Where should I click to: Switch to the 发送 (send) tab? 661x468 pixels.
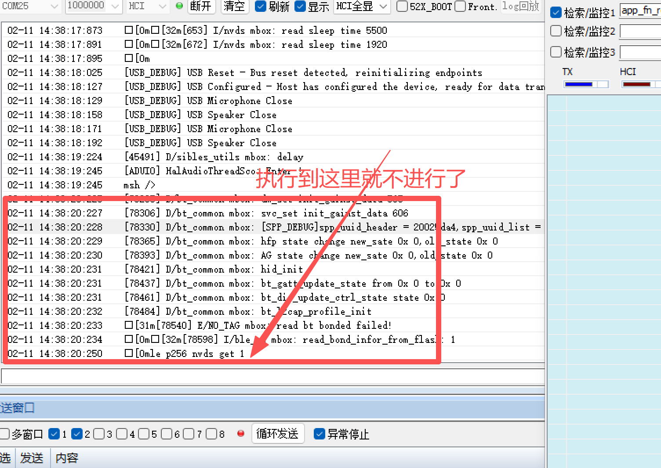31,457
